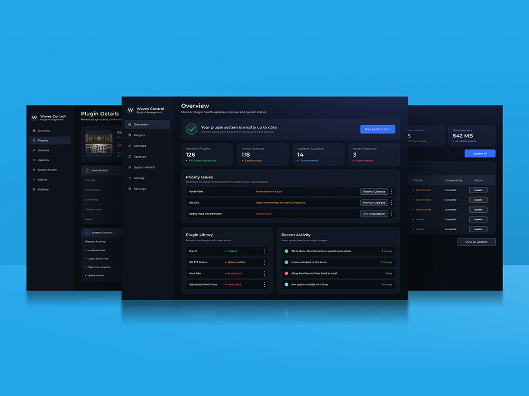Open the Issues Detected 3 card
The image size is (529, 396).
click(x=374, y=155)
